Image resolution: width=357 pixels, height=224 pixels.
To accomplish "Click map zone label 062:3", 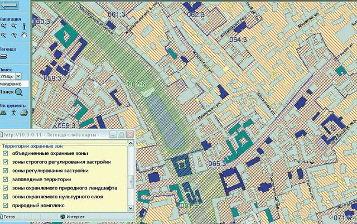I will pos(196,15).
